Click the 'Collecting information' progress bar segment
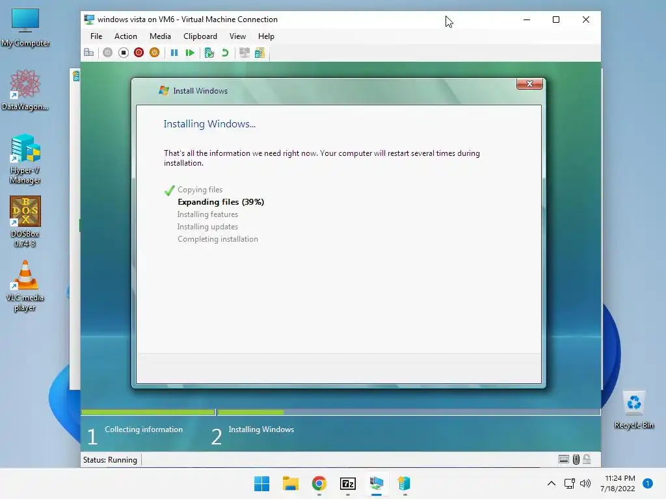The height and width of the screenshot is (499, 666). pos(148,412)
